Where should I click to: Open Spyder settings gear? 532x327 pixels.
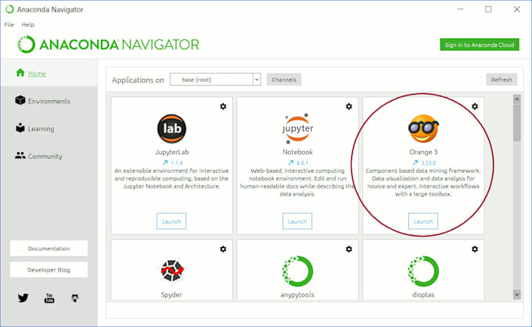pyautogui.click(x=223, y=250)
